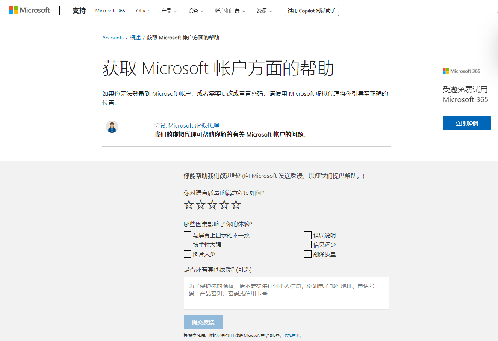Check the 信息还少 option

point(307,244)
